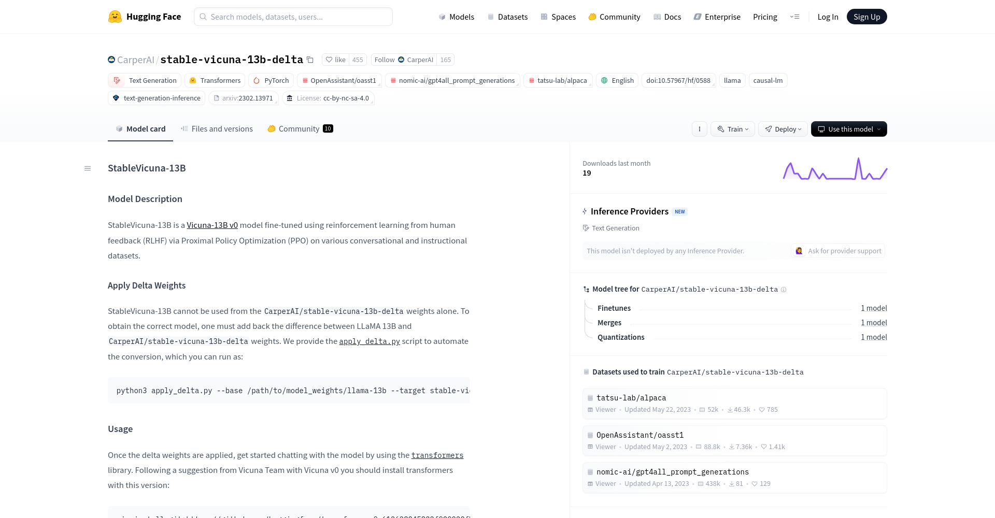
Task: Open Quantizations 1 model link
Action: tap(874, 337)
